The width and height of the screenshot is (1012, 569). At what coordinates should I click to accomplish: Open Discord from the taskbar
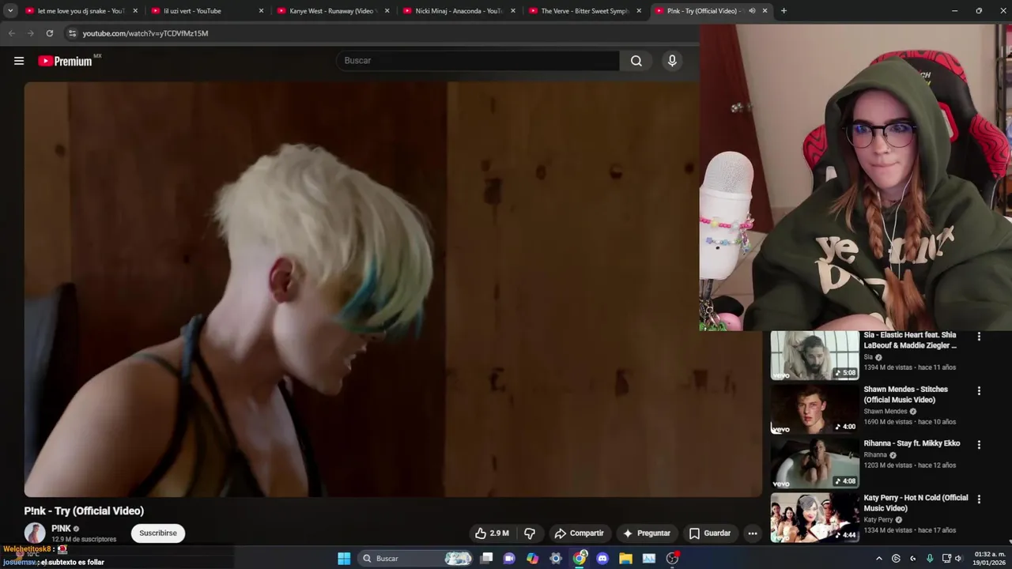point(602,559)
